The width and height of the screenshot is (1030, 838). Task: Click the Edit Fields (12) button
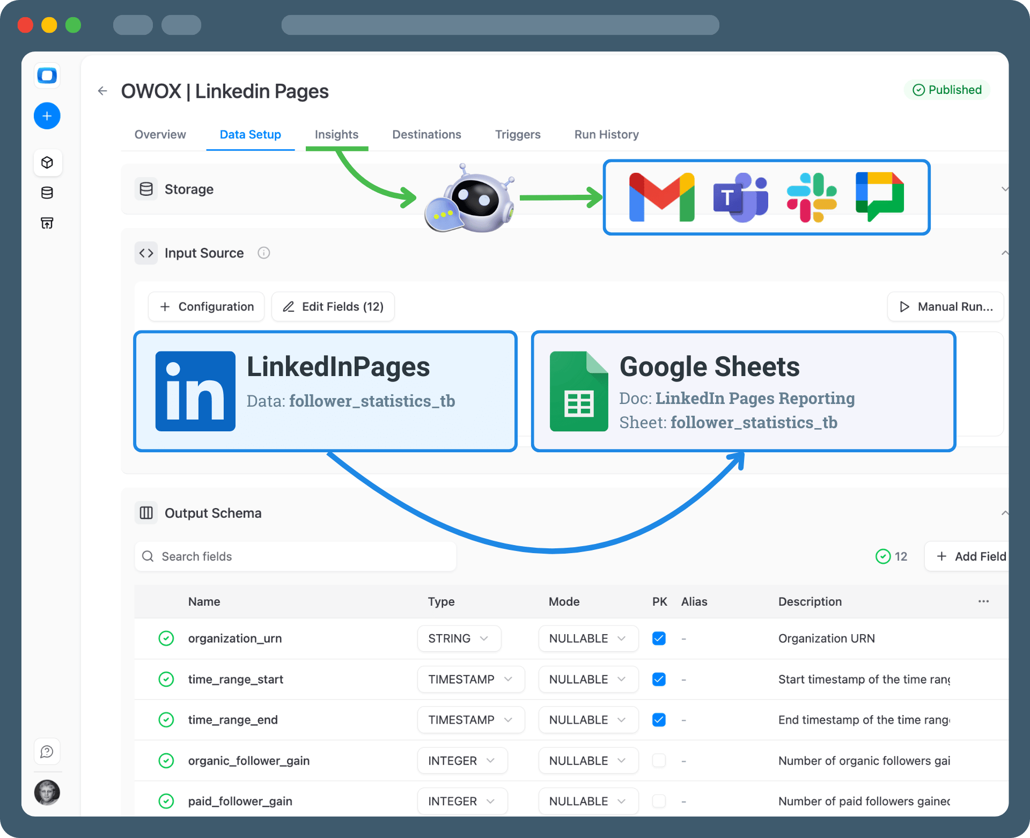click(x=333, y=306)
